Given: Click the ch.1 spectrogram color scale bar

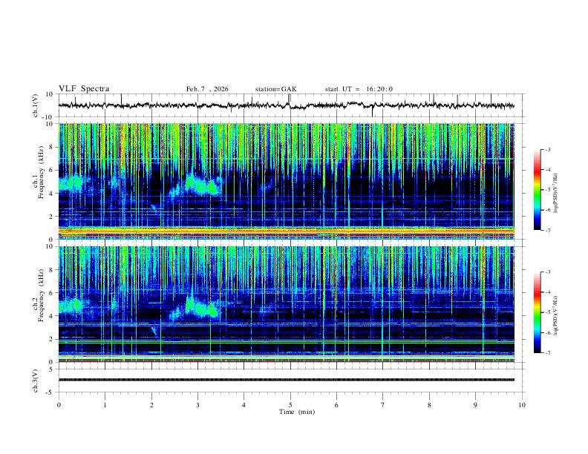Looking at the screenshot, I should pos(537,190).
